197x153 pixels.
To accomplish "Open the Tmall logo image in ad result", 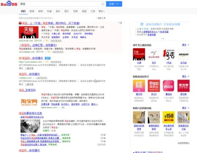I will (x=29, y=32).
